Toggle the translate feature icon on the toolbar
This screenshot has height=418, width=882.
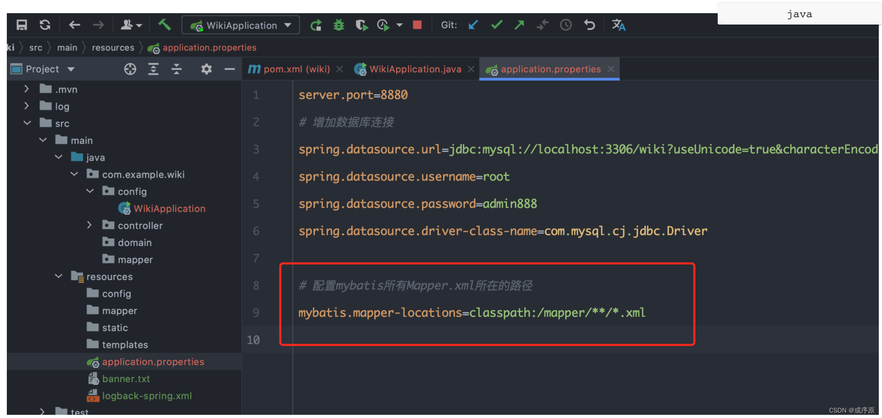click(618, 25)
